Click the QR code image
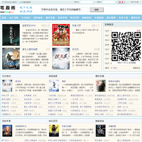 (x=126, y=47)
